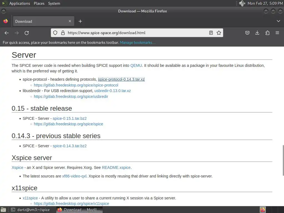Open the x11spice link
Screen dimensions: 284x213
click(30, 198)
